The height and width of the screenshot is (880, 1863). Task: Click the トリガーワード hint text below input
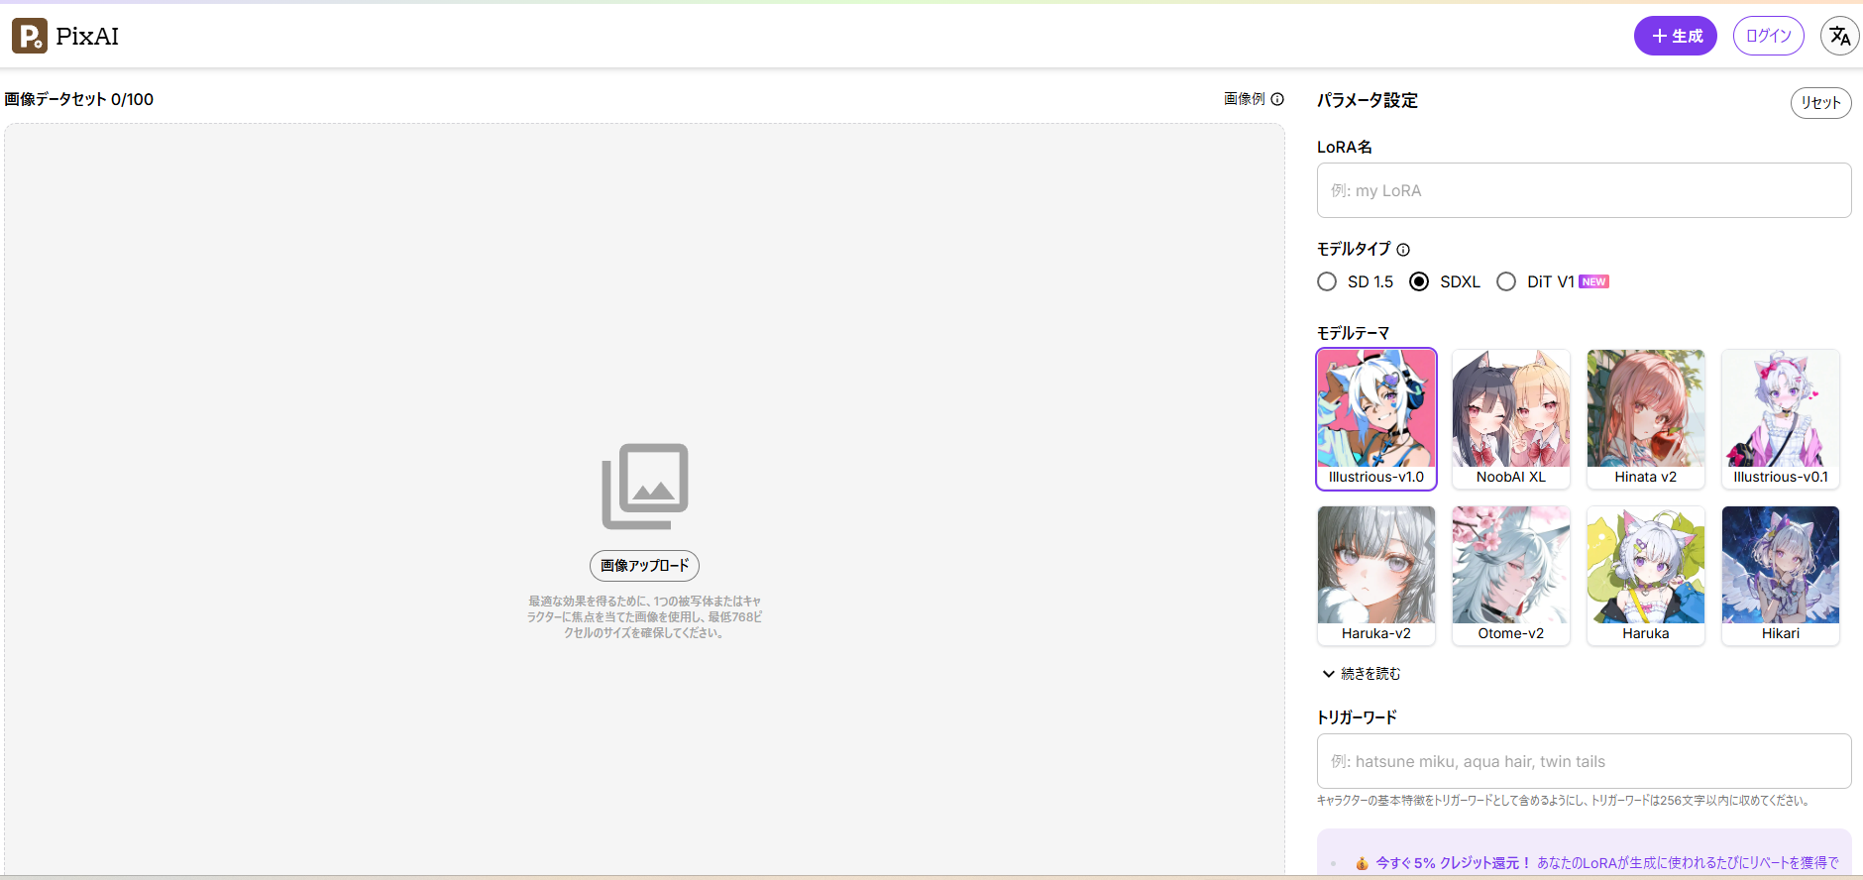(x=1565, y=801)
